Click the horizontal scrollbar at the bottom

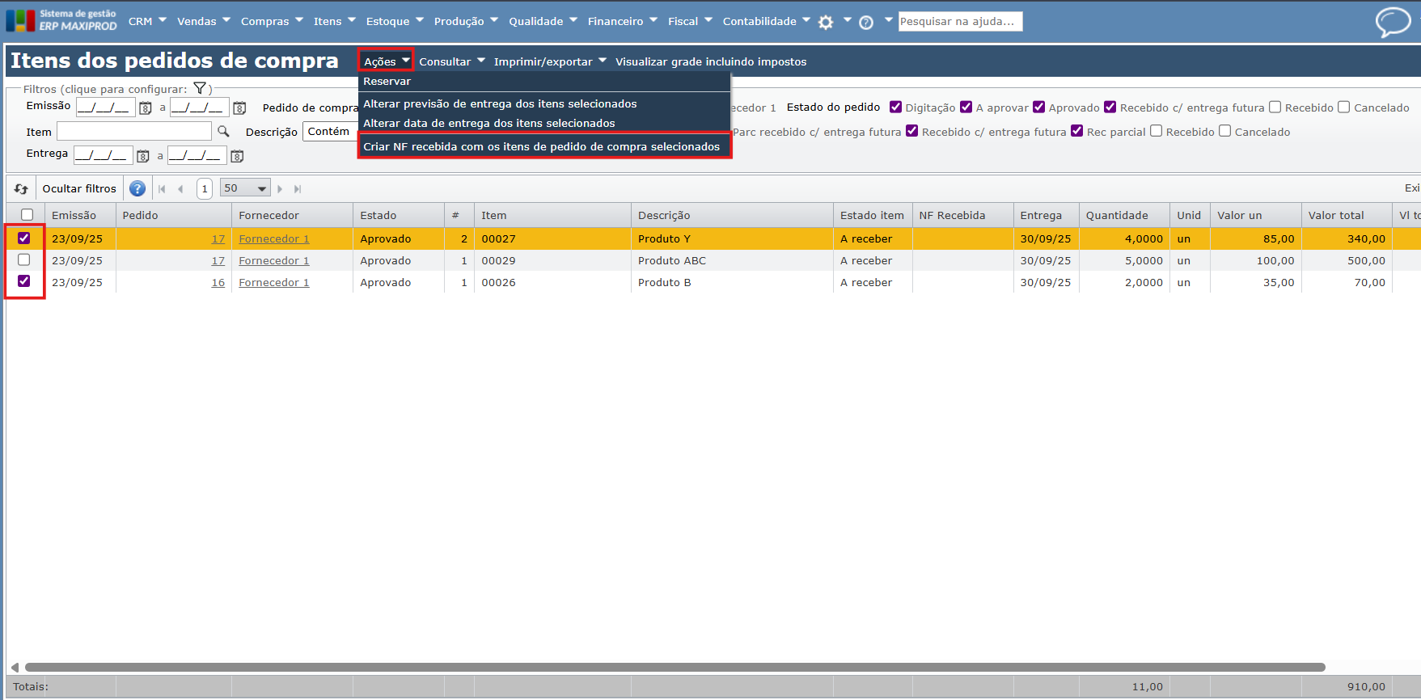pos(675,667)
